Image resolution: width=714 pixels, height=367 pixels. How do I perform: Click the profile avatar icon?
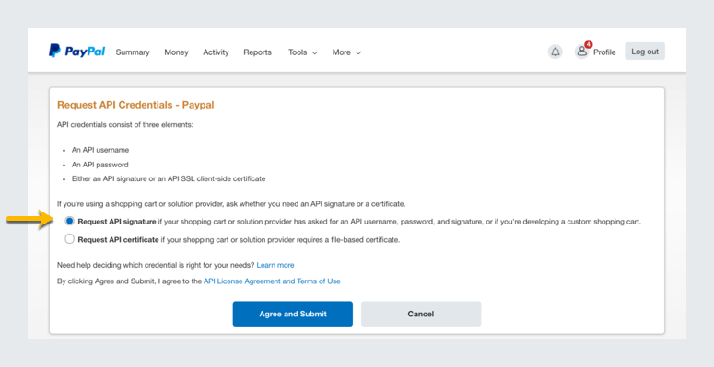pyautogui.click(x=581, y=52)
